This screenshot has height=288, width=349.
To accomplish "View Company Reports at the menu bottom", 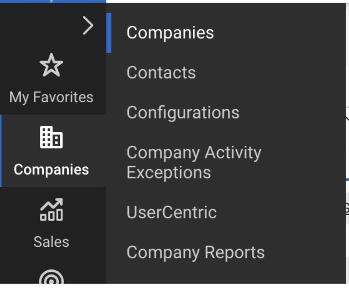I will click(195, 252).
